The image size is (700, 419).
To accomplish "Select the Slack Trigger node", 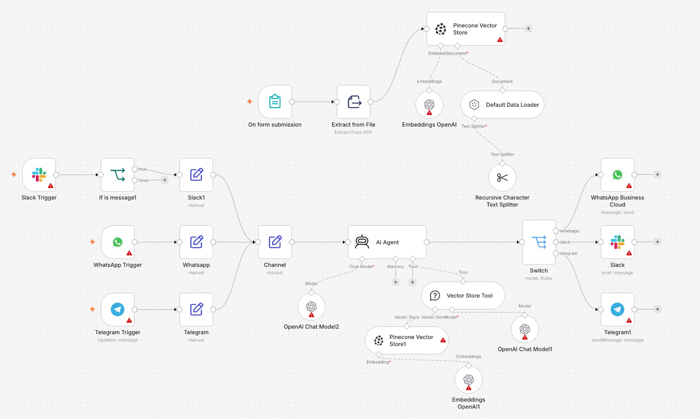I will click(39, 175).
